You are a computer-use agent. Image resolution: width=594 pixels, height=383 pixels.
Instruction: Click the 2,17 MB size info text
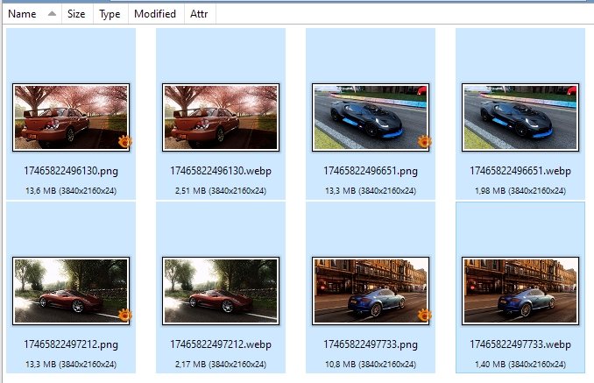[221, 365]
